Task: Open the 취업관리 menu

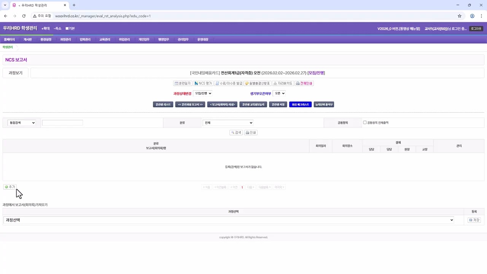Action: coord(124,40)
